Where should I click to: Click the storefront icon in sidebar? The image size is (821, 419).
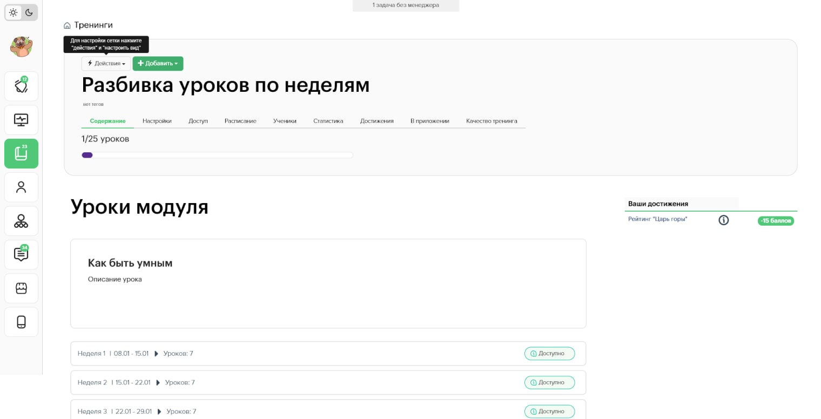tap(21, 288)
